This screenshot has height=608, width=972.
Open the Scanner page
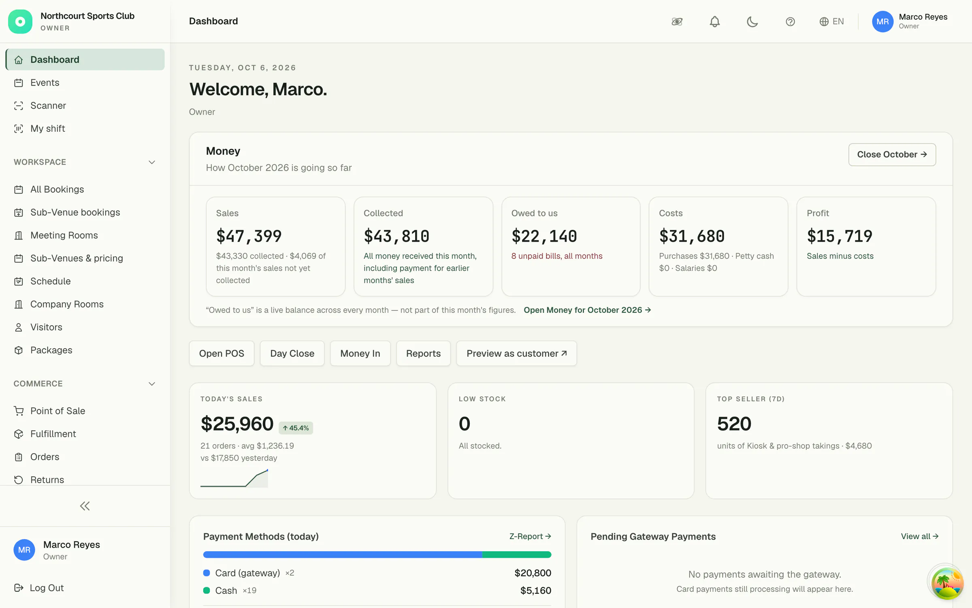(85, 105)
